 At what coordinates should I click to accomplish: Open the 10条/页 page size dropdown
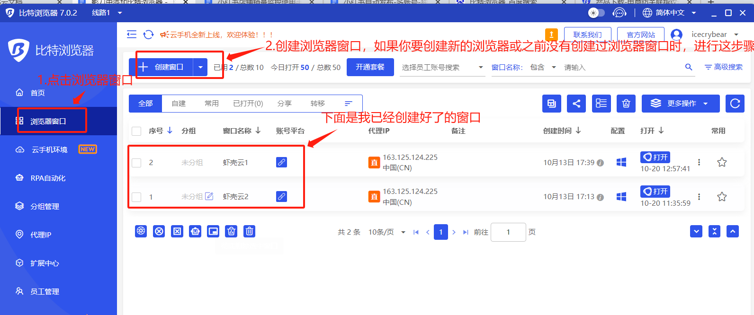(x=387, y=232)
